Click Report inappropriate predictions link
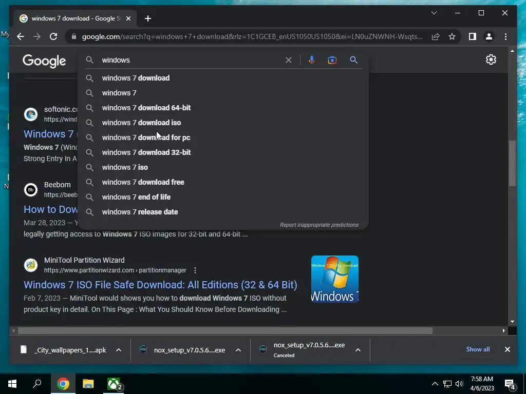 coord(319,225)
